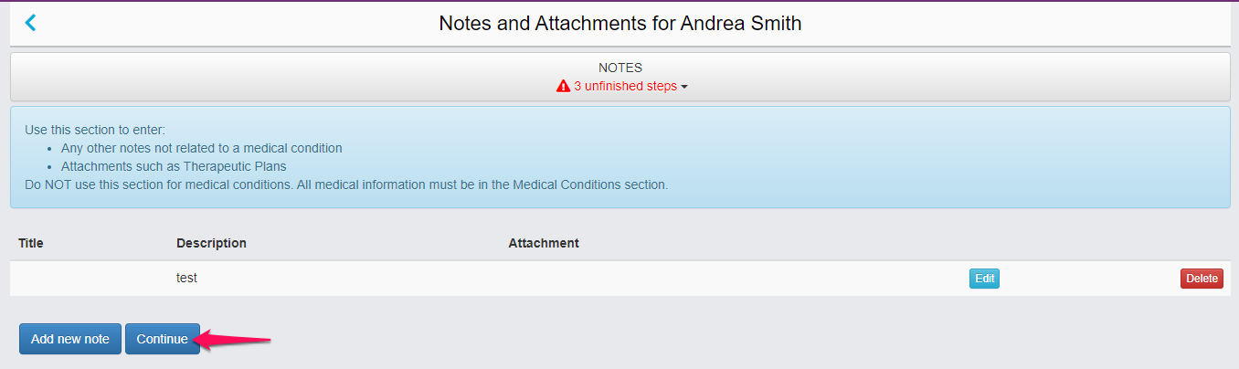Delete the 'test' note
The height and width of the screenshot is (369, 1239).
1202,279
